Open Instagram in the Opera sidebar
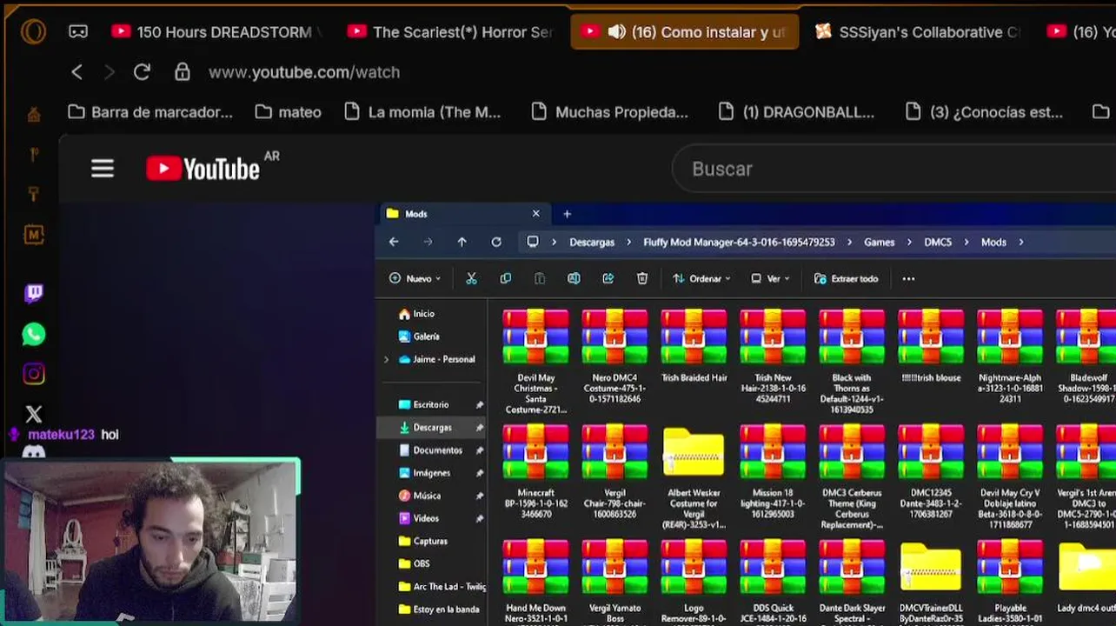 (34, 374)
